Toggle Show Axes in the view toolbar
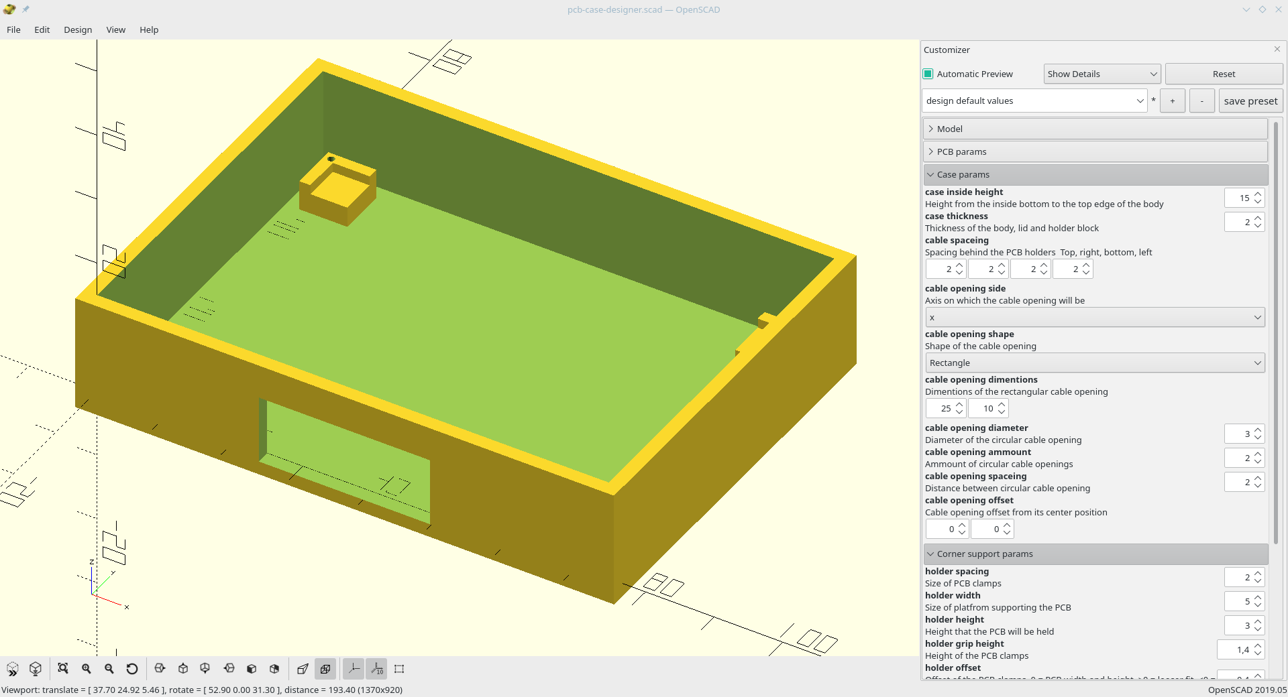The height and width of the screenshot is (697, 1288). coord(354,669)
